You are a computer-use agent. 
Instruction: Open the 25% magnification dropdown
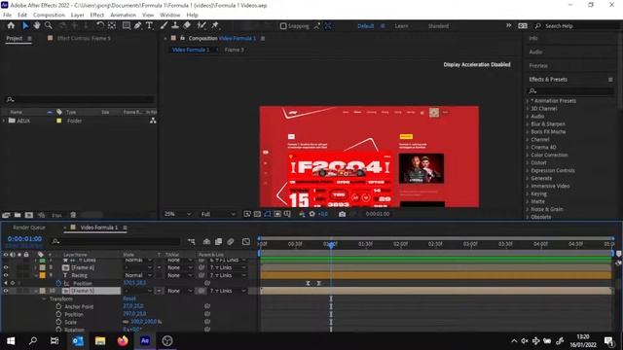[x=177, y=214]
